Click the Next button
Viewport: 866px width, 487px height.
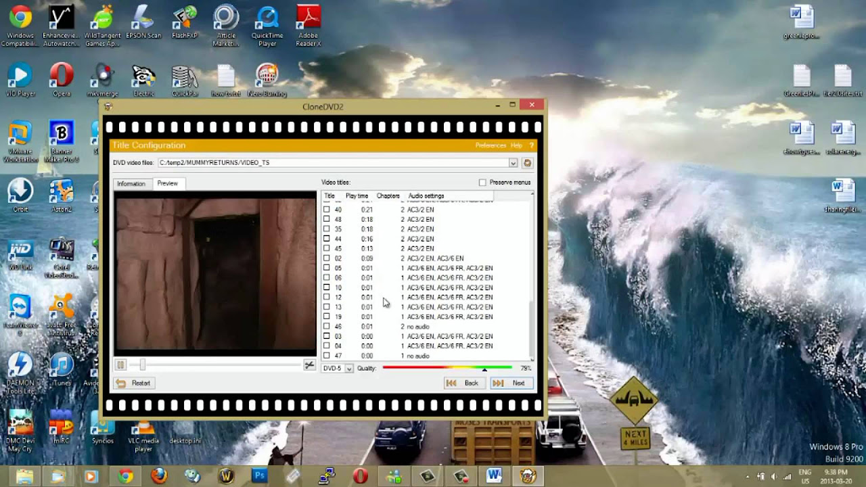512,384
